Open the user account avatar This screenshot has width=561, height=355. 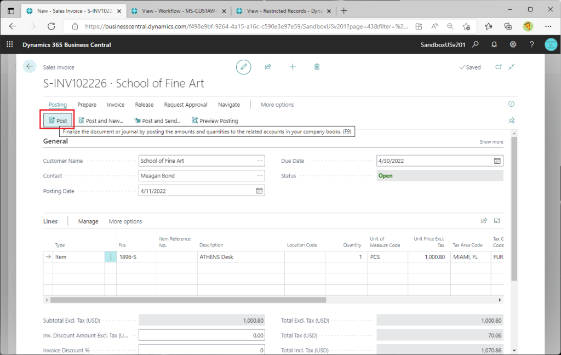click(551, 44)
